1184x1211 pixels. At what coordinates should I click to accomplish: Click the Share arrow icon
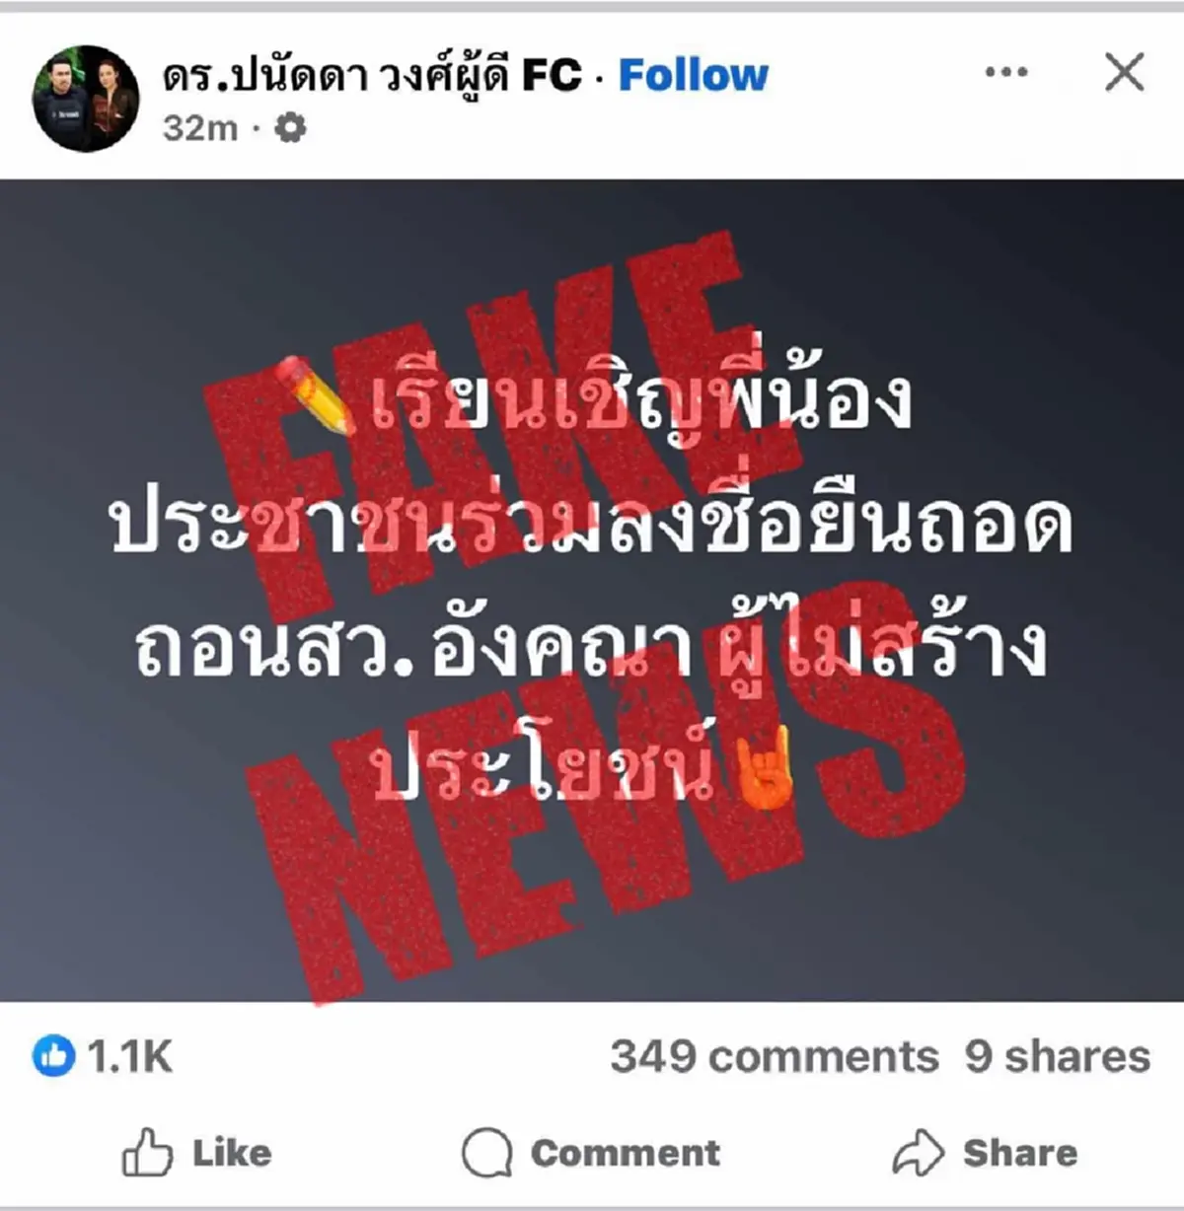coord(919,1152)
